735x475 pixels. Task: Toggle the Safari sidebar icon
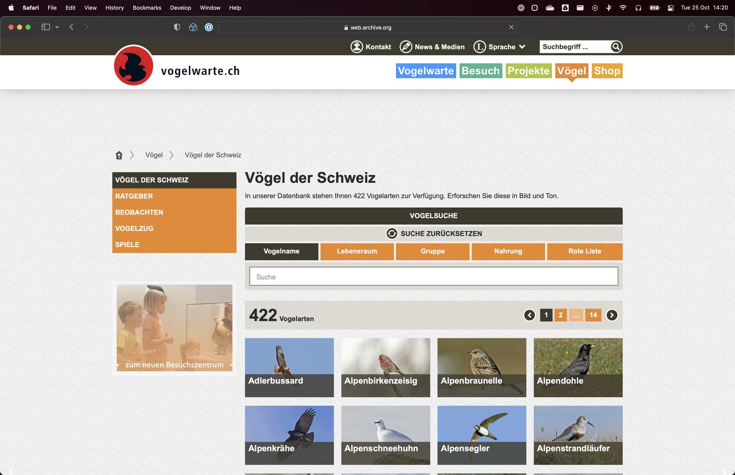(x=45, y=27)
